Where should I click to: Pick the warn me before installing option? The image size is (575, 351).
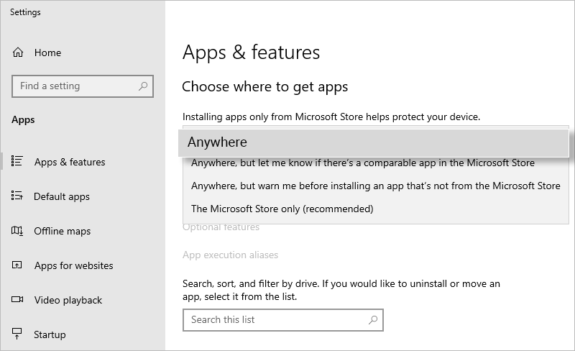click(x=375, y=186)
